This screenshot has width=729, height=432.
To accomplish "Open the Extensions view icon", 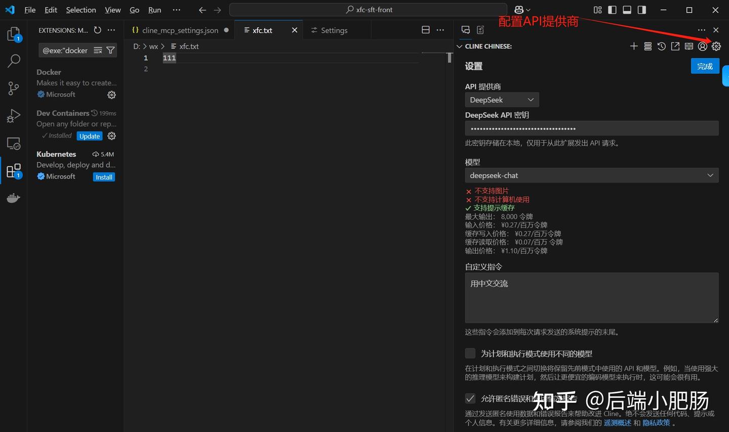I will pyautogui.click(x=14, y=171).
